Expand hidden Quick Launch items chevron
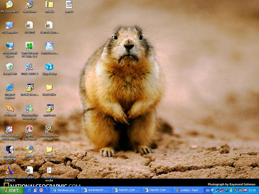The height and width of the screenshot is (194, 259). (x=47, y=189)
